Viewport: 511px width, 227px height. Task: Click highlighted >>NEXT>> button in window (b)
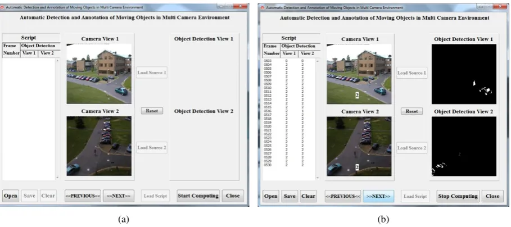pos(378,196)
